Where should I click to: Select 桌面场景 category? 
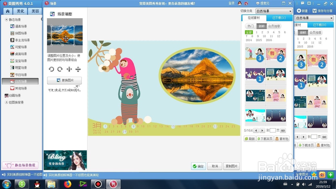(18, 54)
